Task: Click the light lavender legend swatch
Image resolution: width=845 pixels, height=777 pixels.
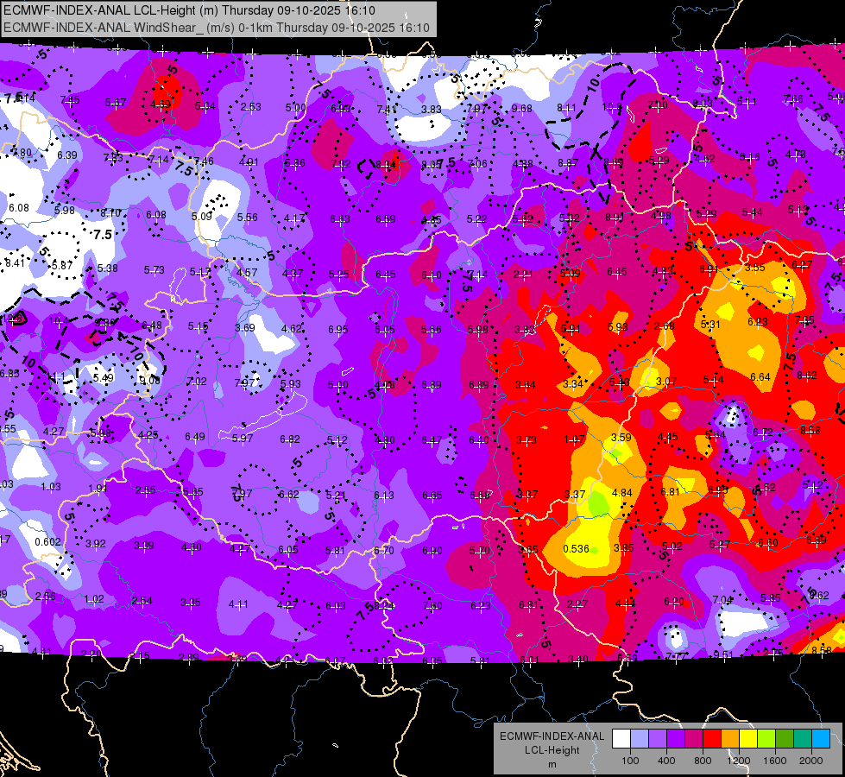Action: (x=640, y=738)
